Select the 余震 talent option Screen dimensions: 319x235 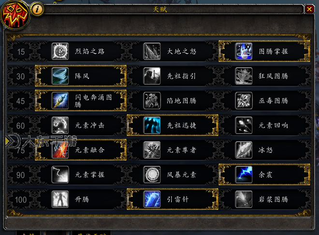(264, 175)
